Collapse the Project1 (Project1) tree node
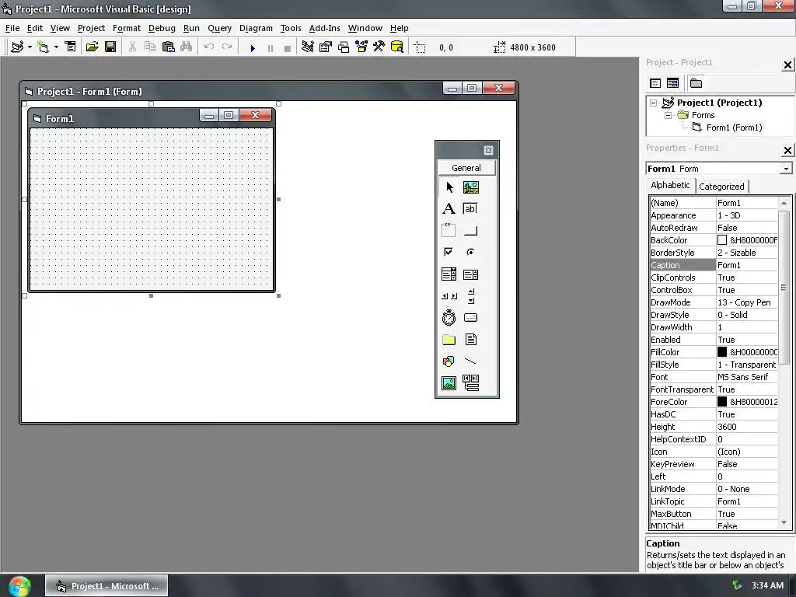The width and height of the screenshot is (796, 597). (653, 103)
